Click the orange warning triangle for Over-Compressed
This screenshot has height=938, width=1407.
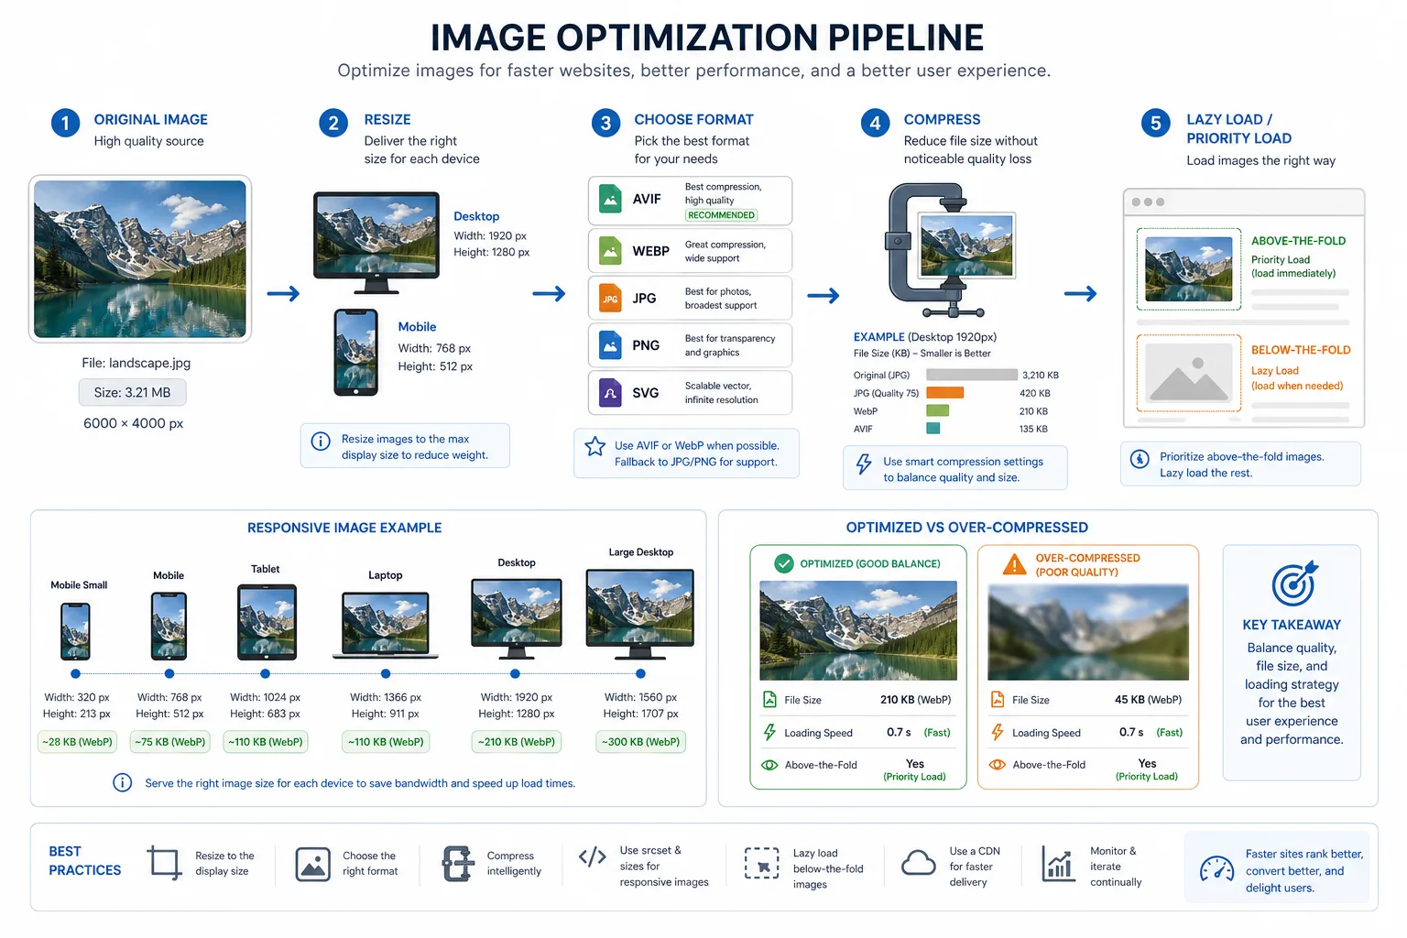click(1014, 564)
